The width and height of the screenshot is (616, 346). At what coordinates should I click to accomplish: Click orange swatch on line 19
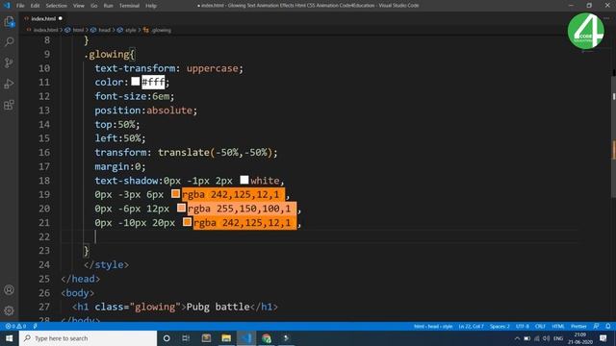(175, 194)
